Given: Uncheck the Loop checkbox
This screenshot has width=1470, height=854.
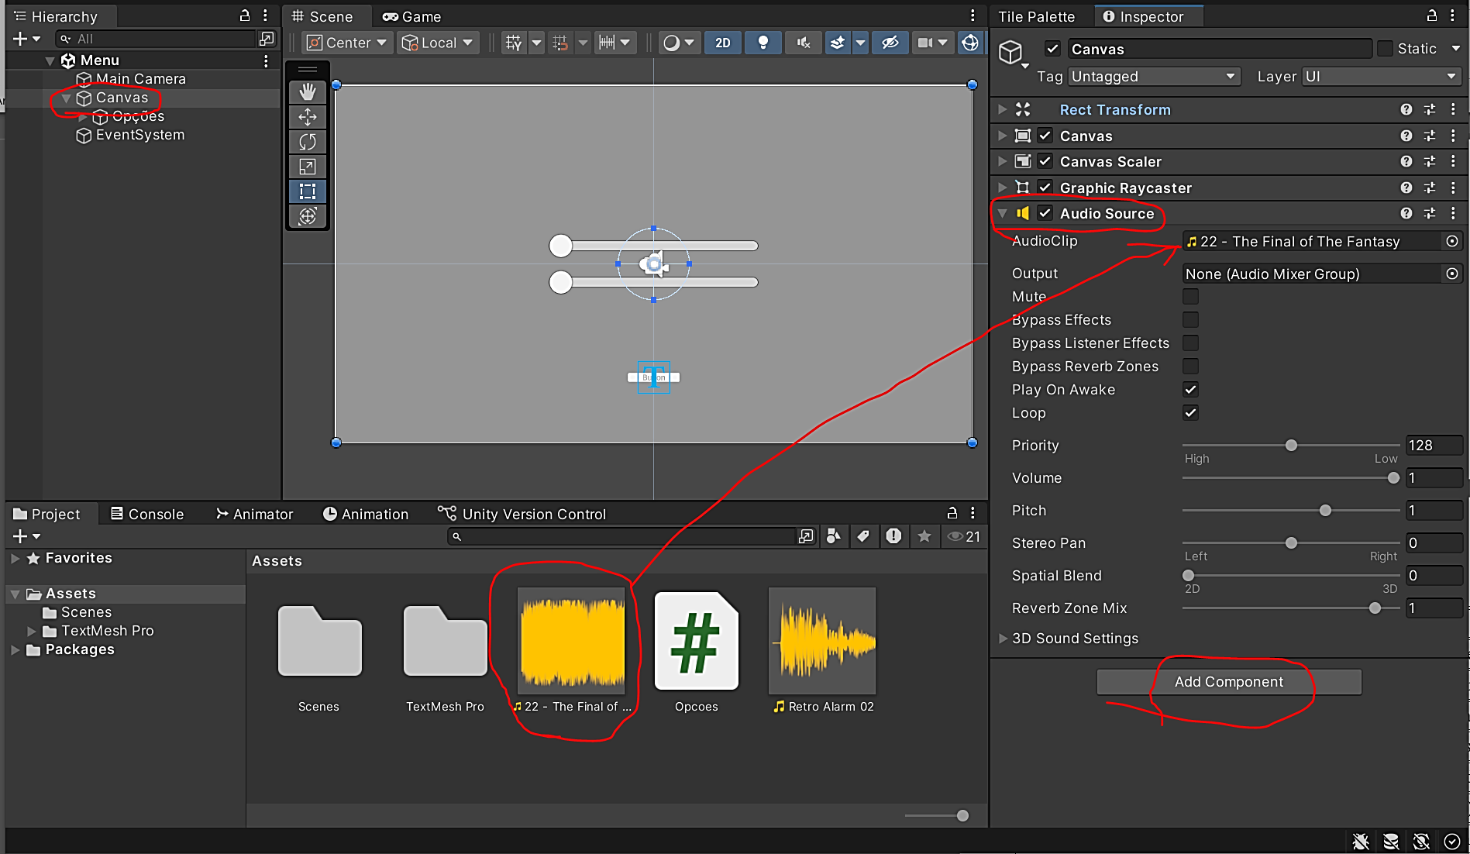Looking at the screenshot, I should click(x=1190, y=413).
